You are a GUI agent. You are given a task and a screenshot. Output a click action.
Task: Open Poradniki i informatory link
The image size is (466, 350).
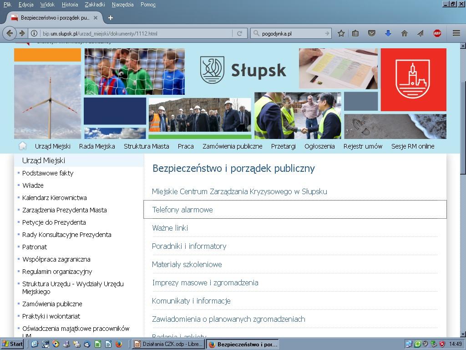coord(189,246)
